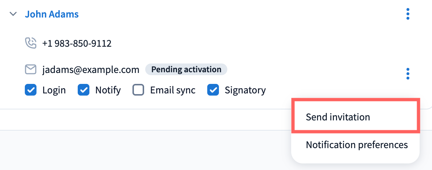The height and width of the screenshot is (170, 432).
Task: Open John Adams contact options menu
Action: [408, 14]
